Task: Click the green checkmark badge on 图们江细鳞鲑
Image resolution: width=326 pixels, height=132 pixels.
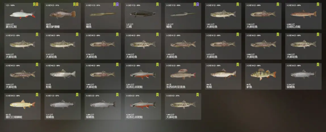Action: 37,95
